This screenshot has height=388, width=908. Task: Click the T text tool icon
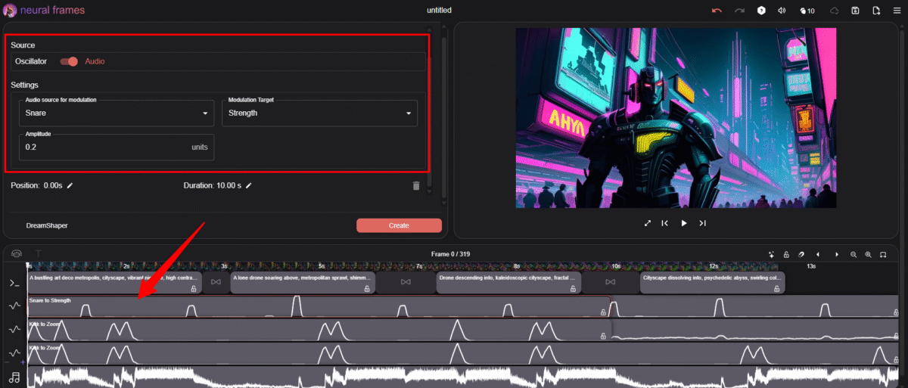coord(39,253)
